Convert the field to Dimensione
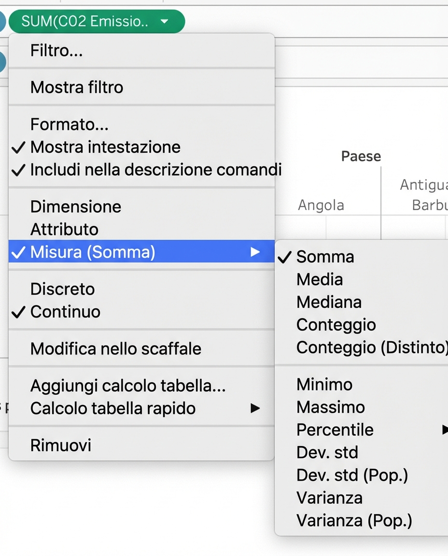 pyautogui.click(x=75, y=206)
